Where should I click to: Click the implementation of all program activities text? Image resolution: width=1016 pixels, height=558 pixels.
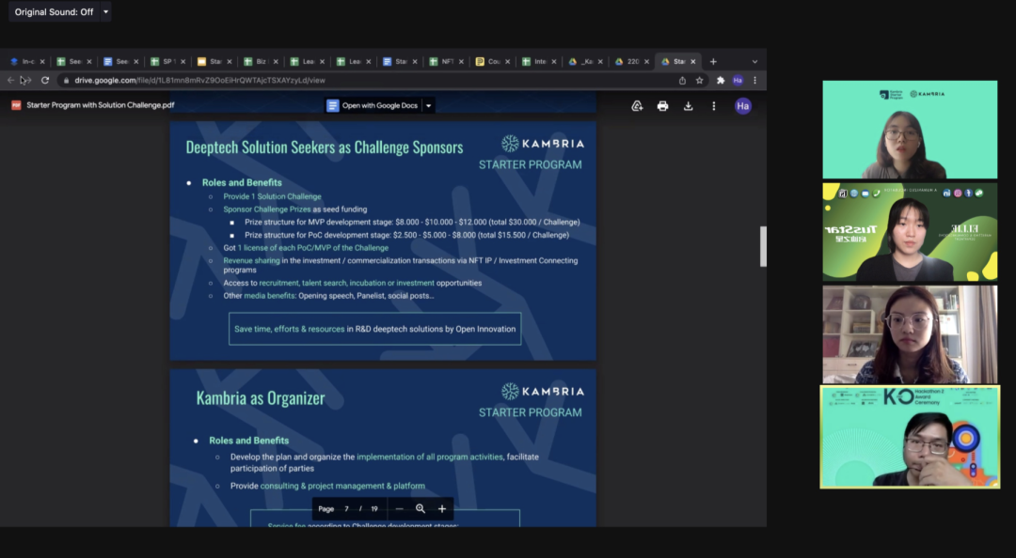[430, 457]
